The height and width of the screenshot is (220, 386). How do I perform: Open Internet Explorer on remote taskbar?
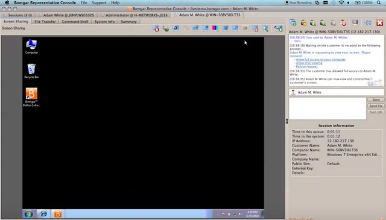[43, 214]
